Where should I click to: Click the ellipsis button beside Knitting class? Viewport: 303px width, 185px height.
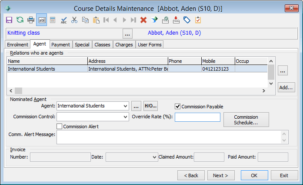point(127,33)
